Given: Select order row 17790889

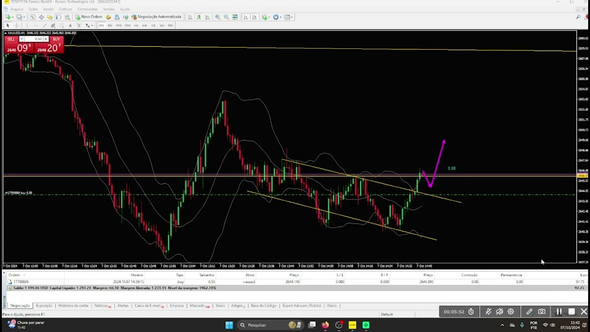Looking at the screenshot, I should (295, 282).
